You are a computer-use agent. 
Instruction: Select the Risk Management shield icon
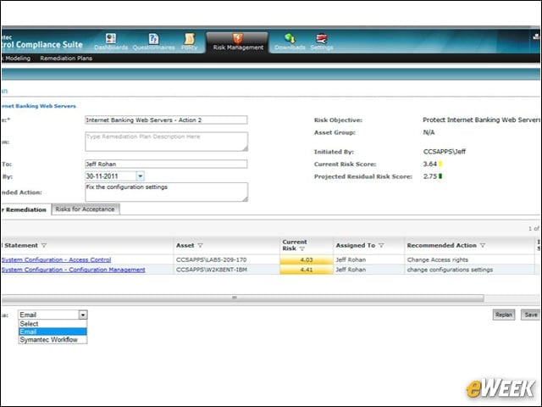pos(237,38)
